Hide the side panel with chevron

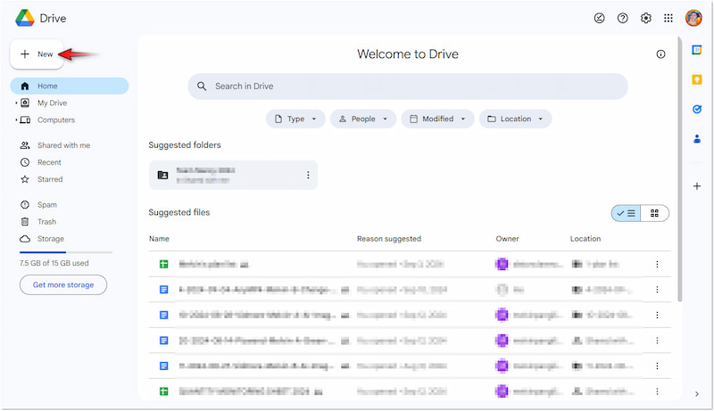point(697,394)
